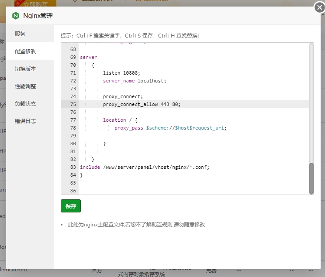The width and height of the screenshot is (325, 277).
Task: Click 'proxy_connect_allow 443 80;' line
Action: (x=142, y=104)
